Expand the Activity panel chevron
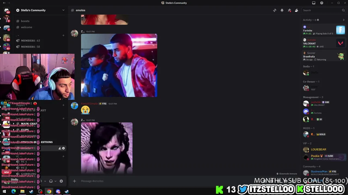348x195 pixels. pos(344,20)
